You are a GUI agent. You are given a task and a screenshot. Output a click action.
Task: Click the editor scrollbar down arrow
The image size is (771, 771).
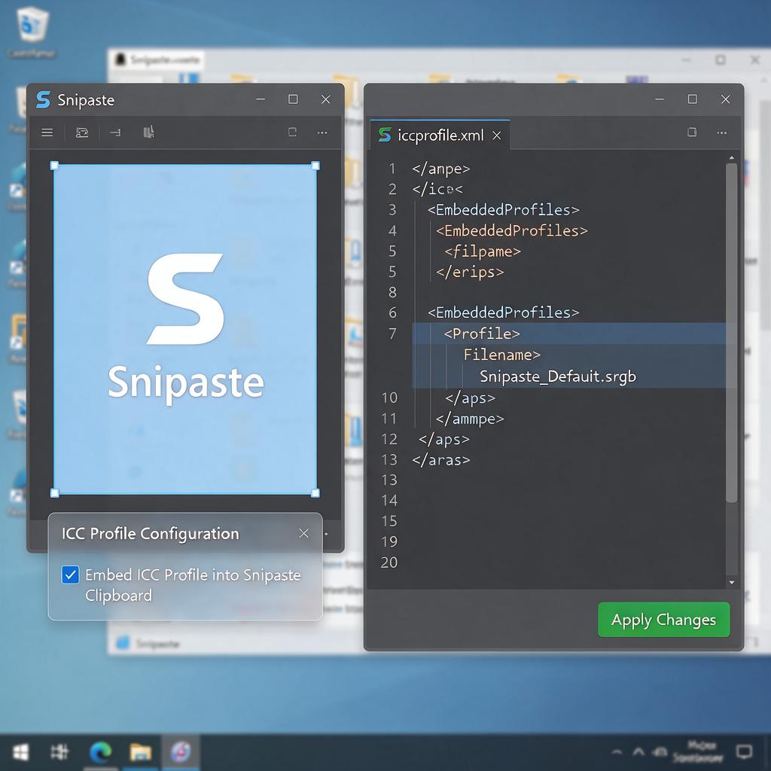(x=732, y=582)
